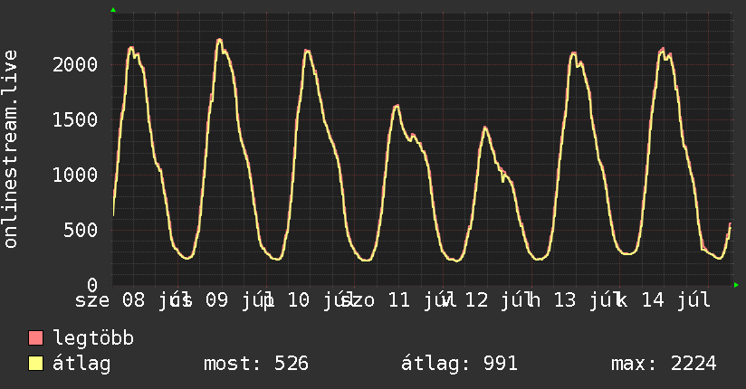This screenshot has width=746, height=389.
Task: Click the '11 júl' date axis label
Action: coord(416,300)
